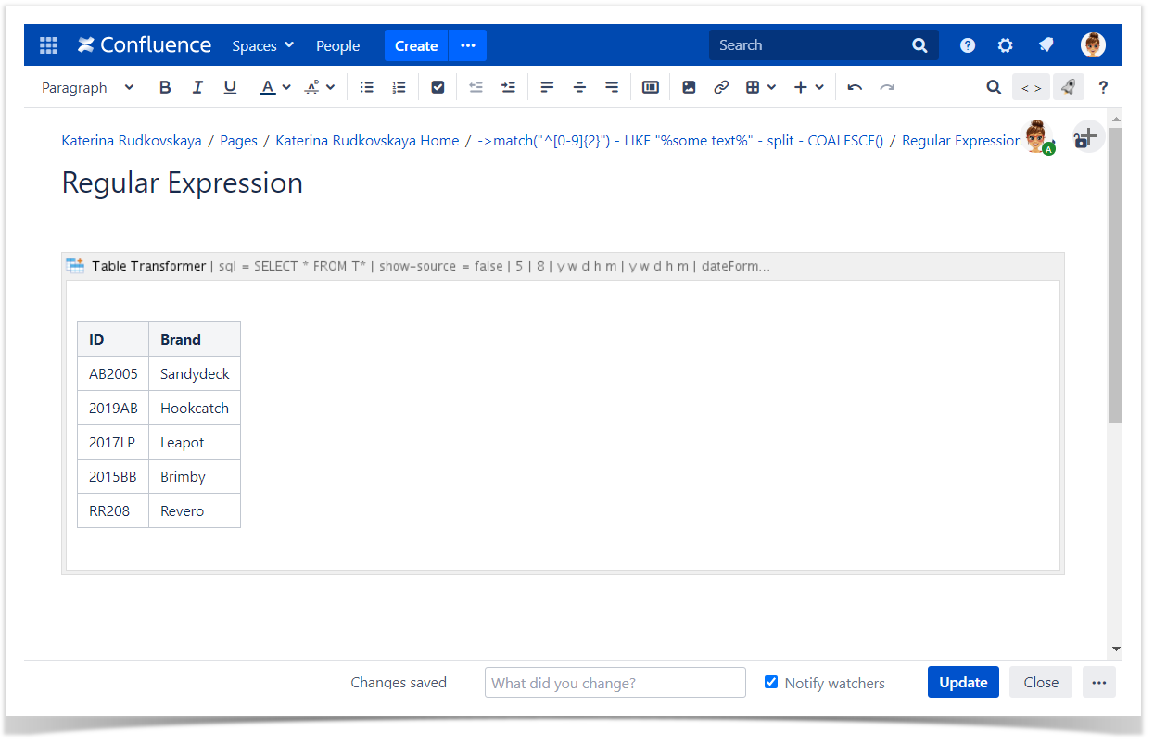Insert a task list checkbox
Screen dimensions: 1154x743
pyautogui.click(x=438, y=87)
